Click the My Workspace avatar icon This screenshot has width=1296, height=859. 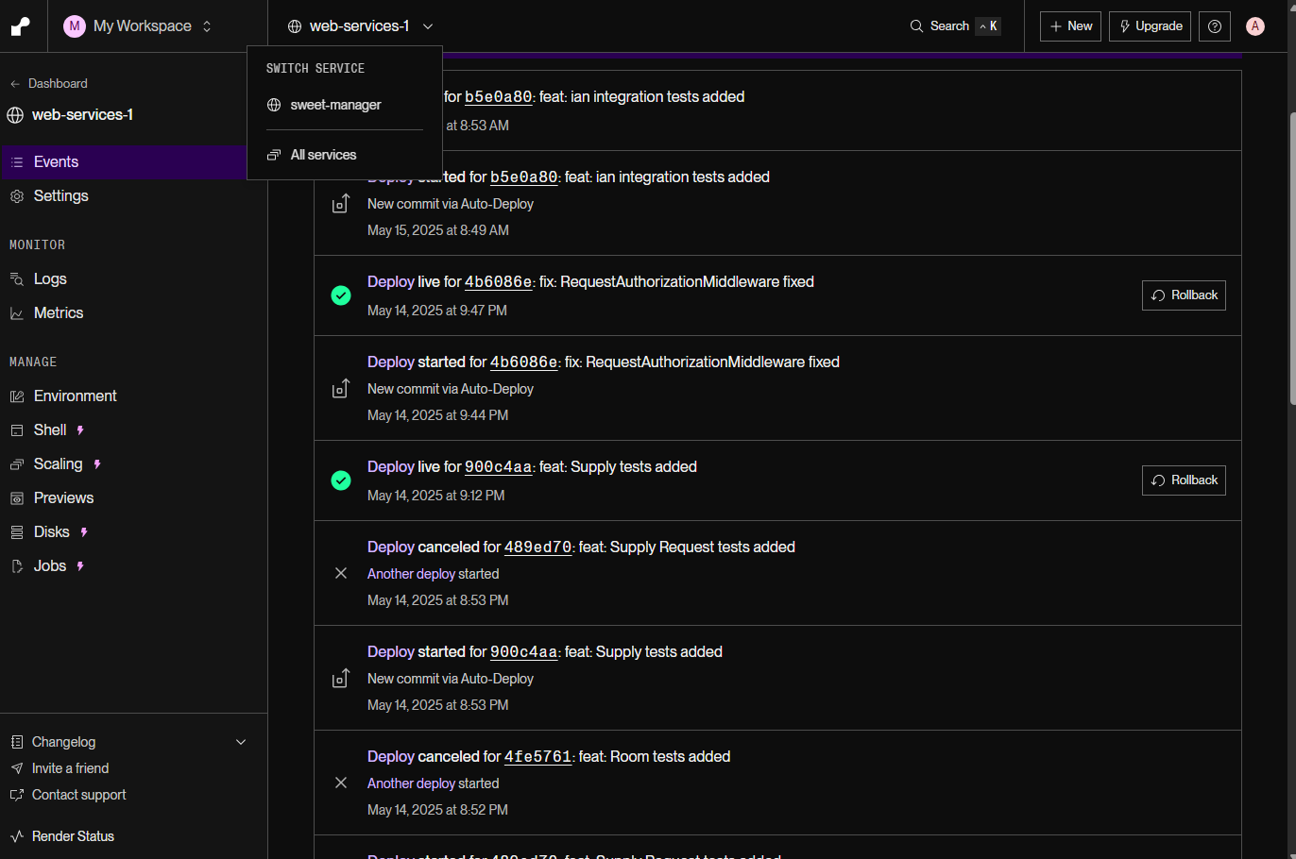(x=75, y=26)
